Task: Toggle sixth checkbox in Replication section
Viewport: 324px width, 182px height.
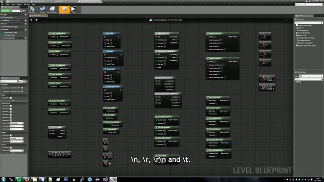Action: (x=11, y=120)
